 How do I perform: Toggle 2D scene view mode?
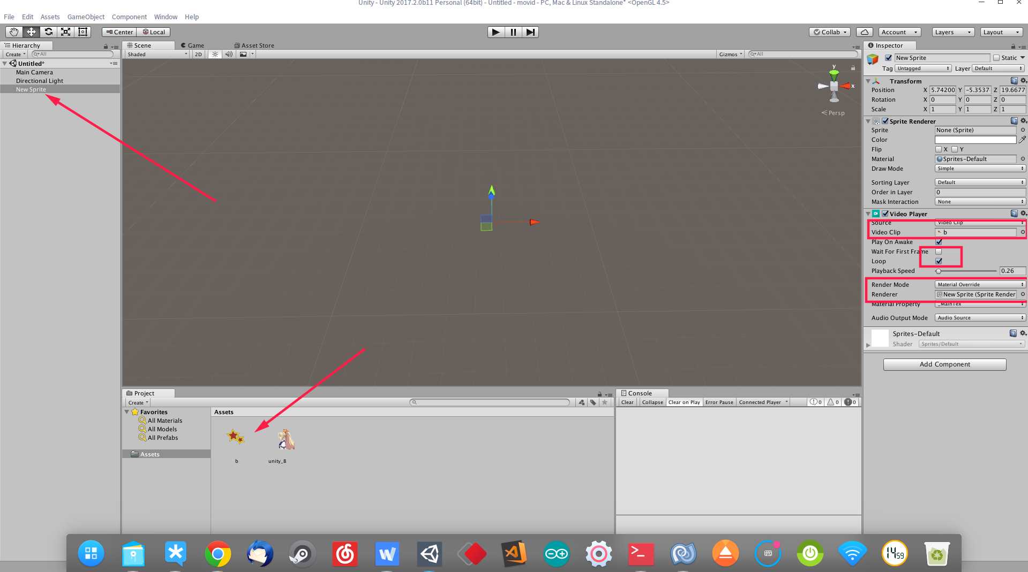click(198, 54)
